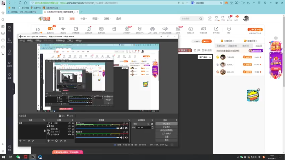The image size is (285, 160).
Task: Open the history clock icon in Douyu header
Action: tap(210, 17)
